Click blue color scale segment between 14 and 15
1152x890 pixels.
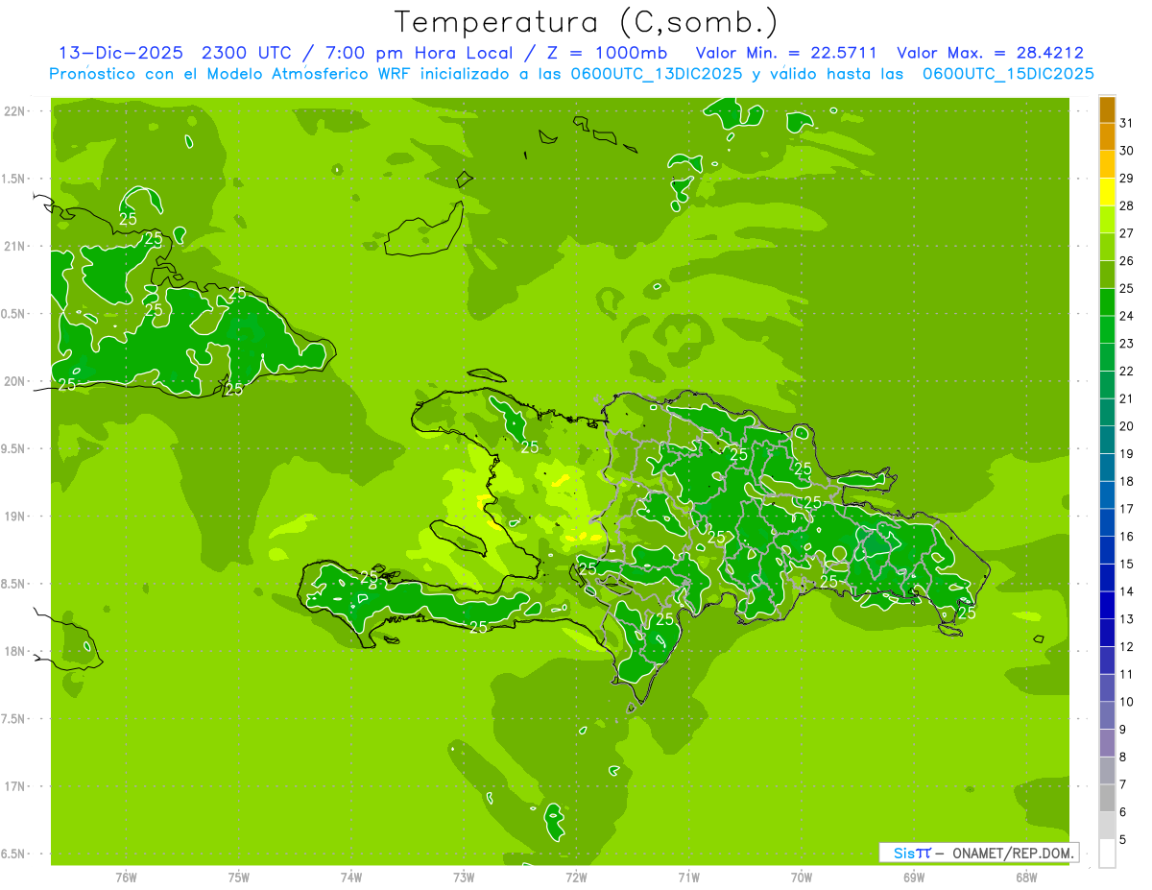tap(1107, 578)
